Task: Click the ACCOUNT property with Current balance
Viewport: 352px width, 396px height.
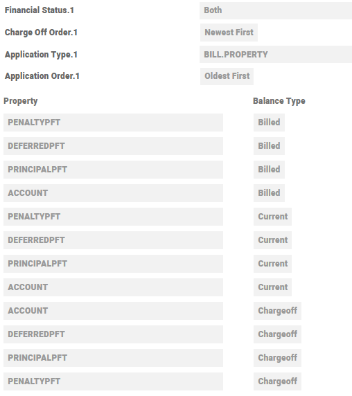Action: 113,287
